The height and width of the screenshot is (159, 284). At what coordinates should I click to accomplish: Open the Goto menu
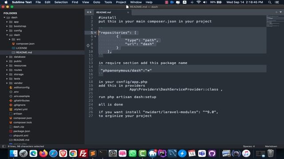pos(97,2)
